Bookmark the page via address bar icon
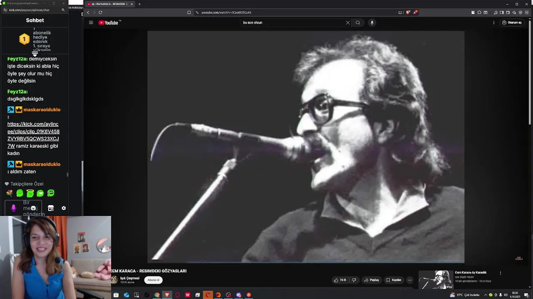Viewport: 533px width, 299px height. (x=189, y=12)
